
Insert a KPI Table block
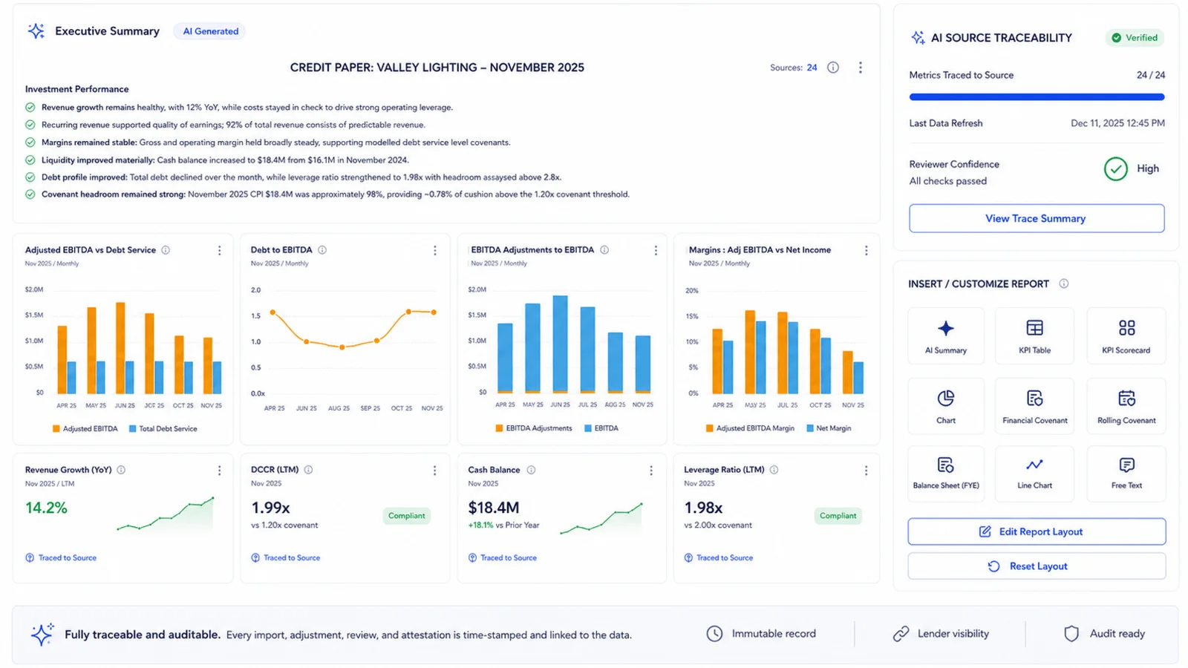tap(1035, 336)
